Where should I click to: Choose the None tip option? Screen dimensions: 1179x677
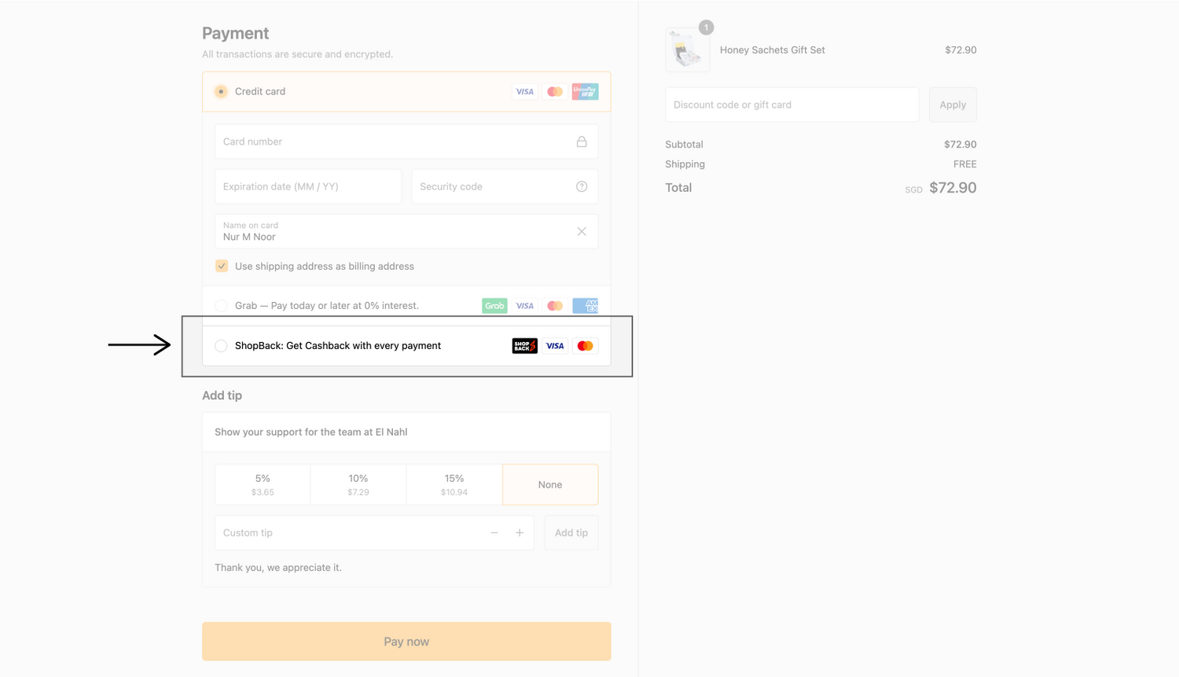coord(550,484)
